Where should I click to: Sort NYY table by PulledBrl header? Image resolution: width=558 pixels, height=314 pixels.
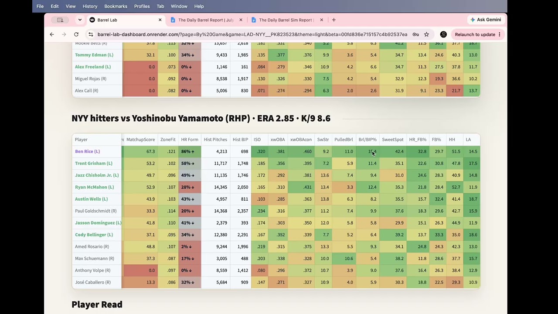pyautogui.click(x=344, y=140)
